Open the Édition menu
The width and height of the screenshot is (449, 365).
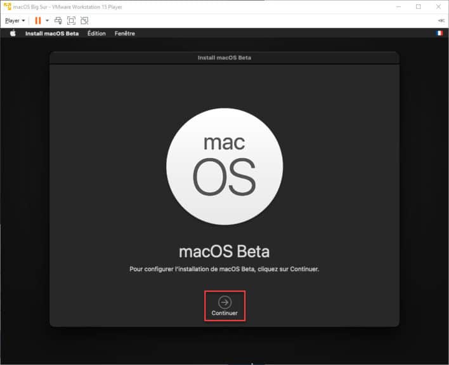click(x=96, y=33)
